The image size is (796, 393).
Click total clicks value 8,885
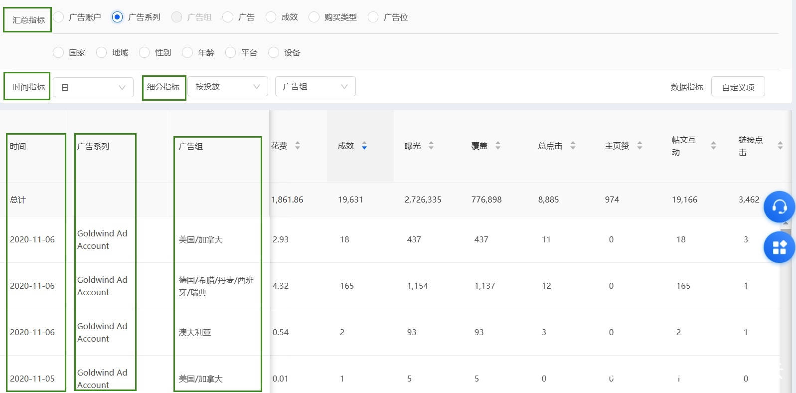click(x=548, y=199)
